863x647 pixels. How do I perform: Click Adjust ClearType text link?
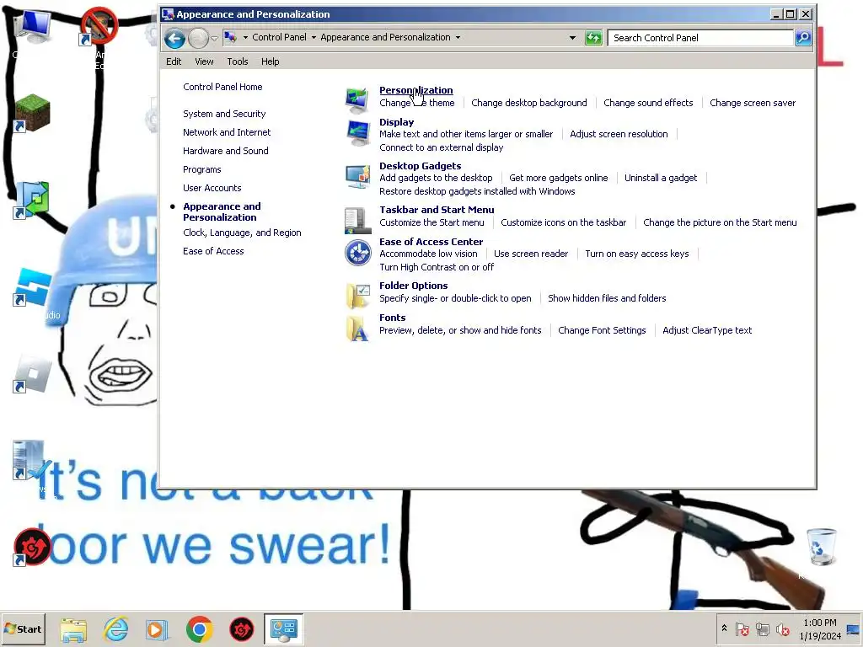pyautogui.click(x=707, y=330)
